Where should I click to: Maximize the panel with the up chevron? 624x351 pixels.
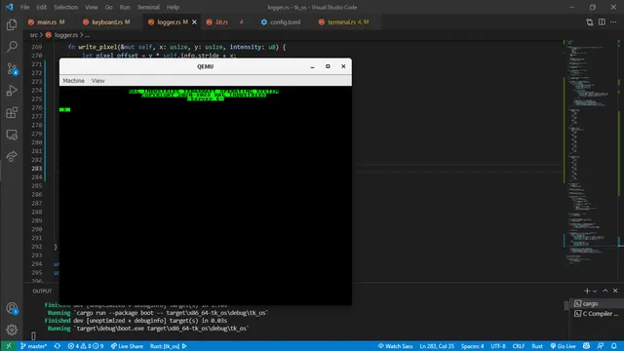pos(605,291)
